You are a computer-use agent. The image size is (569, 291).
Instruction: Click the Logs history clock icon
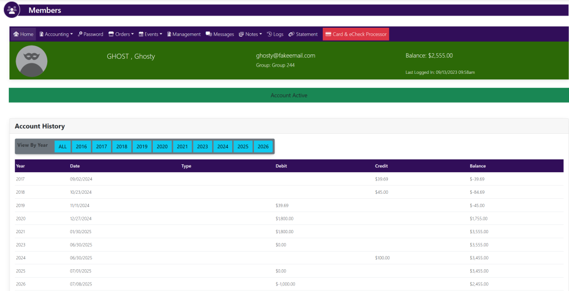pos(269,34)
